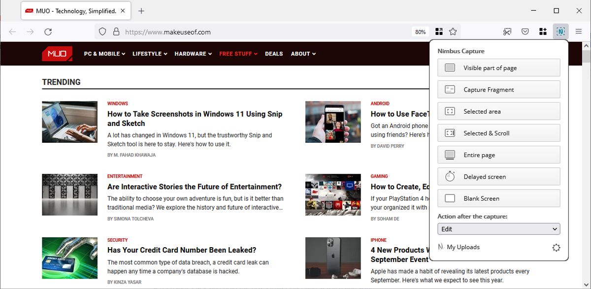591x289 pixels.
Task: Click the iPhone thumbnail of iPhone article
Action: [x=333, y=258]
